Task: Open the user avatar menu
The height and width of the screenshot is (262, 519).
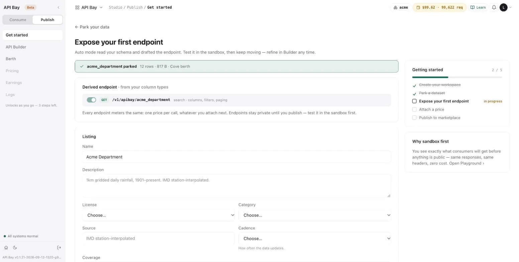Action: click(503, 7)
